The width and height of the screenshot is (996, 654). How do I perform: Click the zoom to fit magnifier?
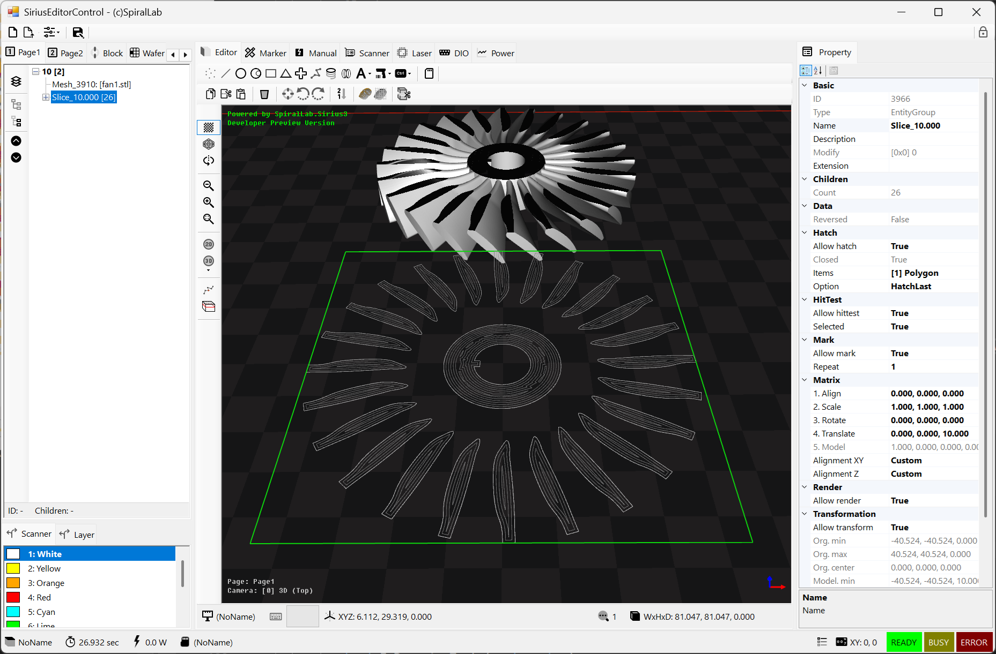(x=209, y=219)
